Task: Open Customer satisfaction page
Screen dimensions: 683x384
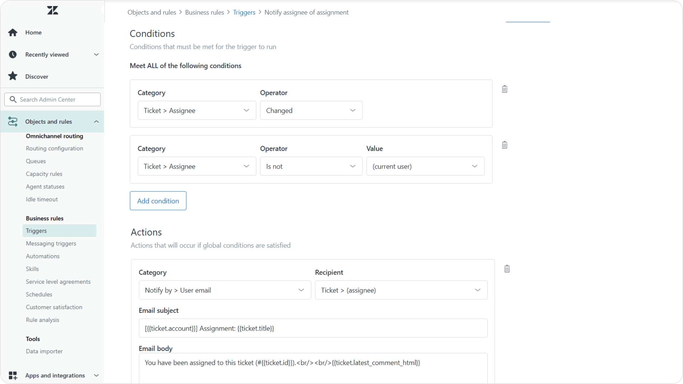Action: click(54, 307)
